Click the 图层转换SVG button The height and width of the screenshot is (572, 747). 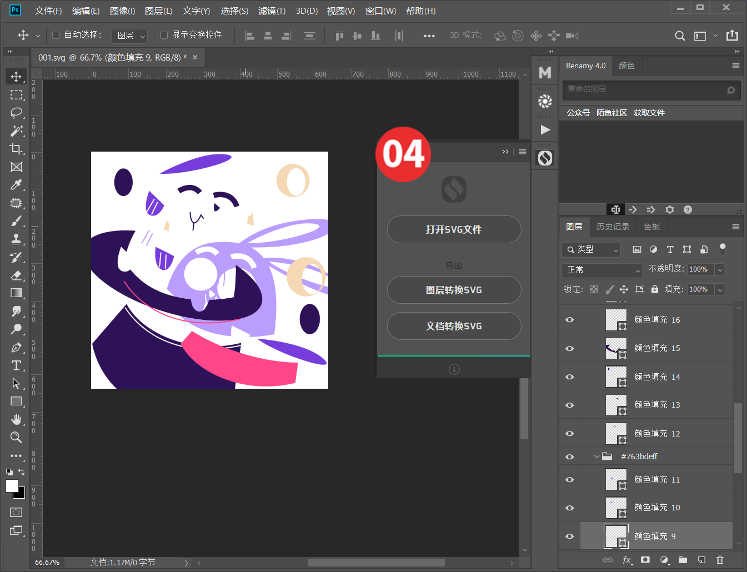click(x=454, y=290)
